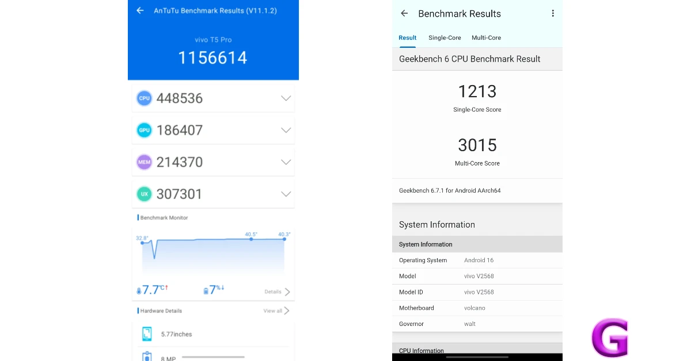The image size is (691, 361).
Task: Select the vivo T5 Pro device name
Action: pyautogui.click(x=213, y=40)
